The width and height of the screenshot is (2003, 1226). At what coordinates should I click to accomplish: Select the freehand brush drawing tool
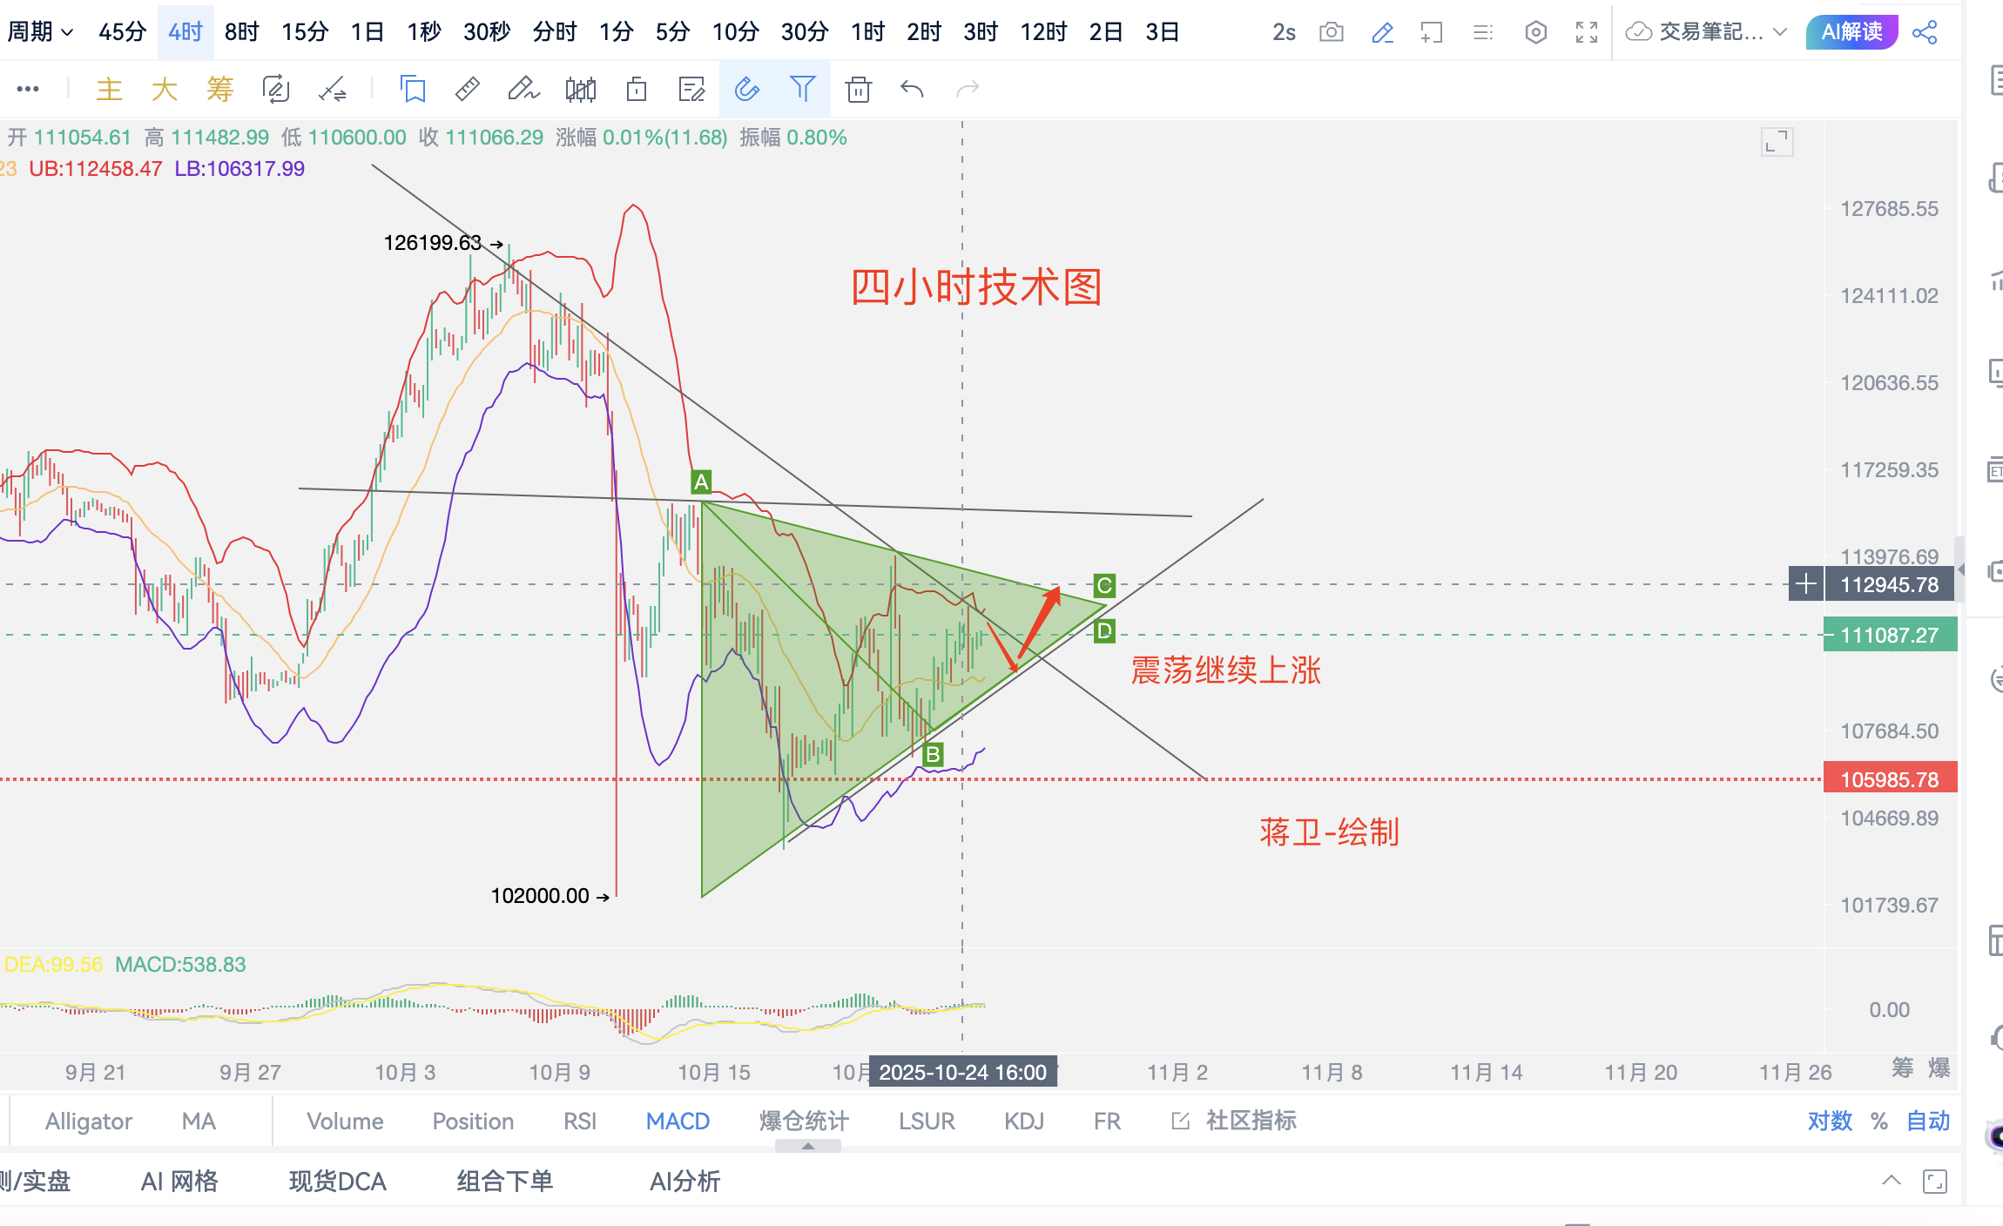523,89
